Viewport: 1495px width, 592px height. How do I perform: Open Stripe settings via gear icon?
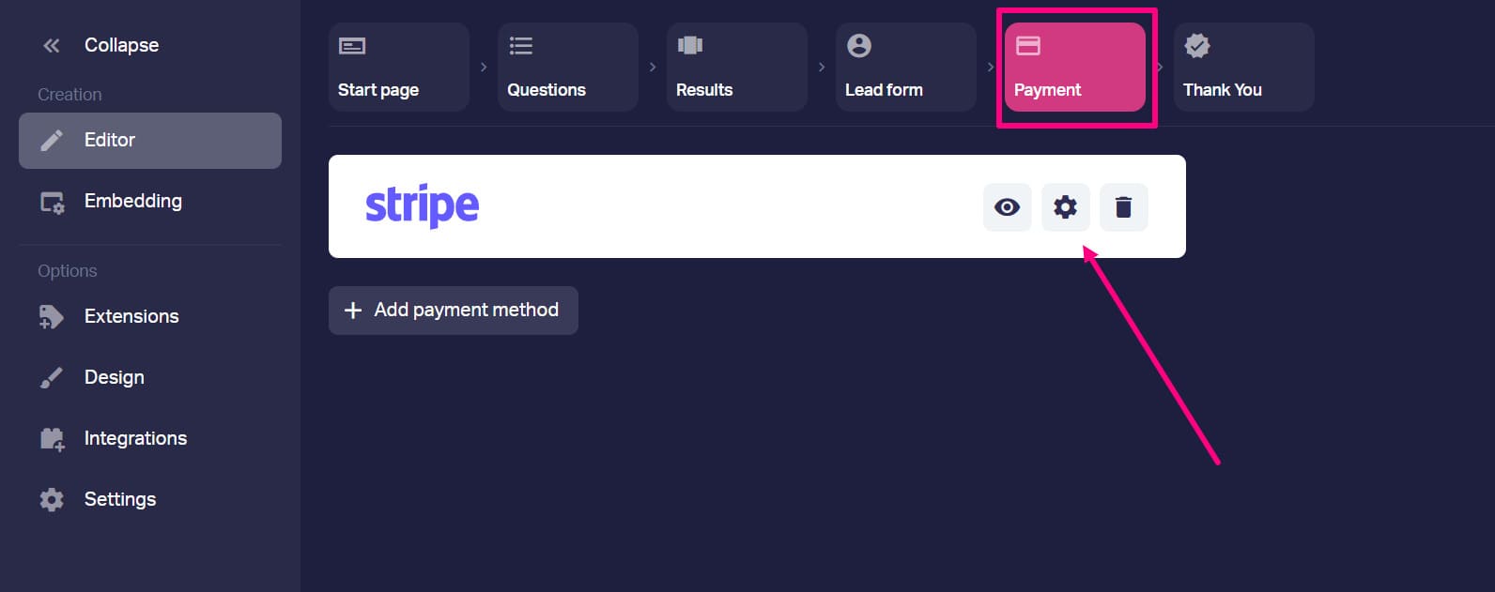1066,207
